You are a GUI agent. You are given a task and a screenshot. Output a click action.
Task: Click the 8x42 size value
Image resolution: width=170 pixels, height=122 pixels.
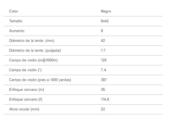105,21
